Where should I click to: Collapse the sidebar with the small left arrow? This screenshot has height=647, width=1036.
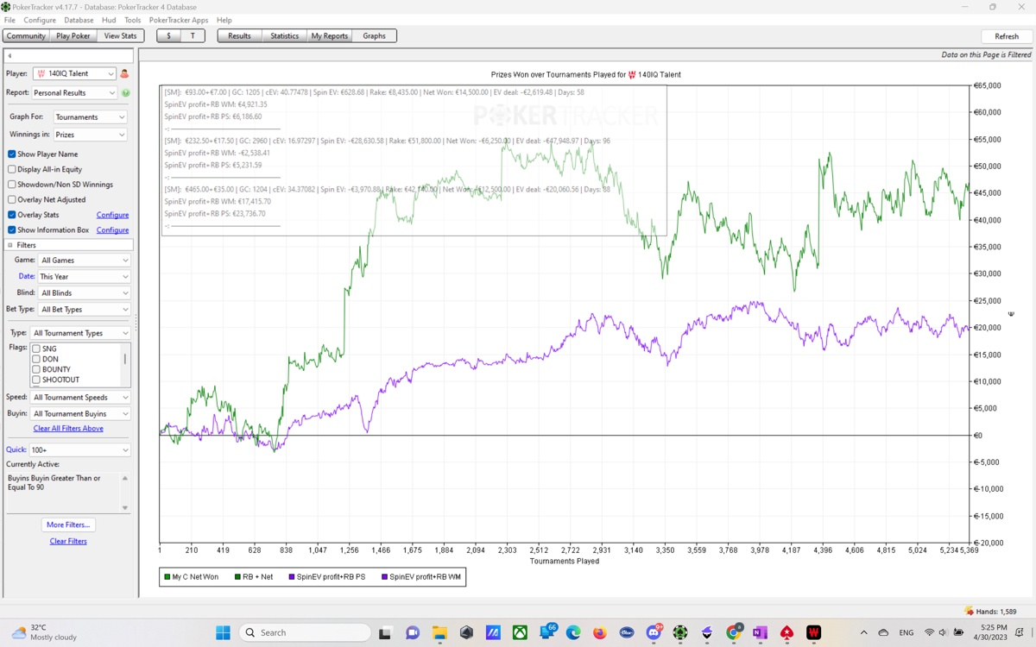[x=10, y=56]
